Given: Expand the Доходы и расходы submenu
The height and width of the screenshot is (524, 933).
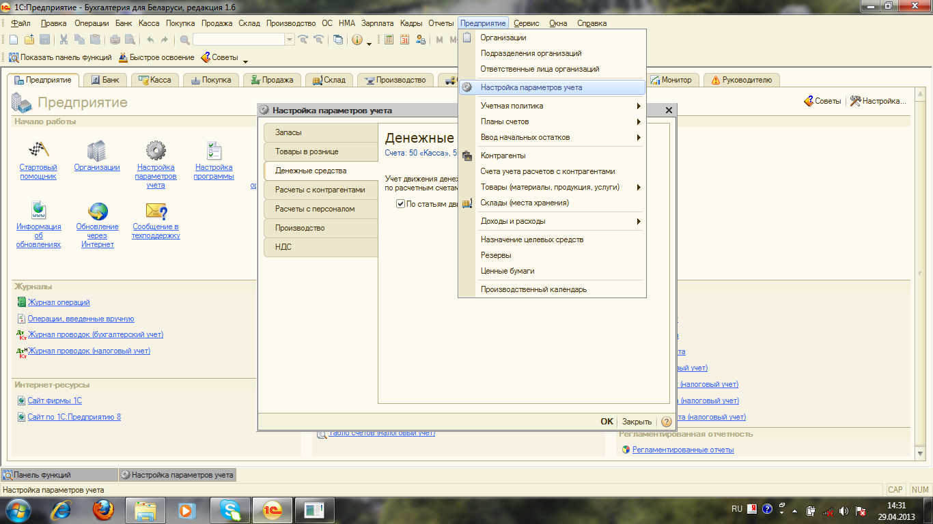Looking at the screenshot, I should (639, 221).
